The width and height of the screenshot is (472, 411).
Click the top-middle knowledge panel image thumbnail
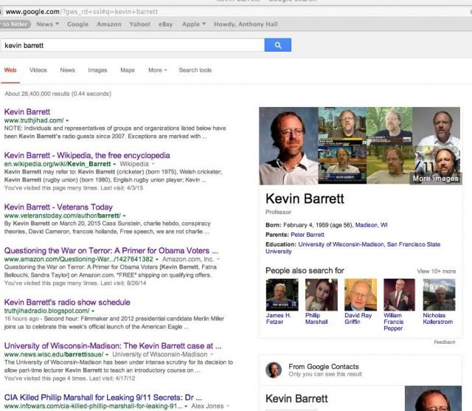click(342, 126)
